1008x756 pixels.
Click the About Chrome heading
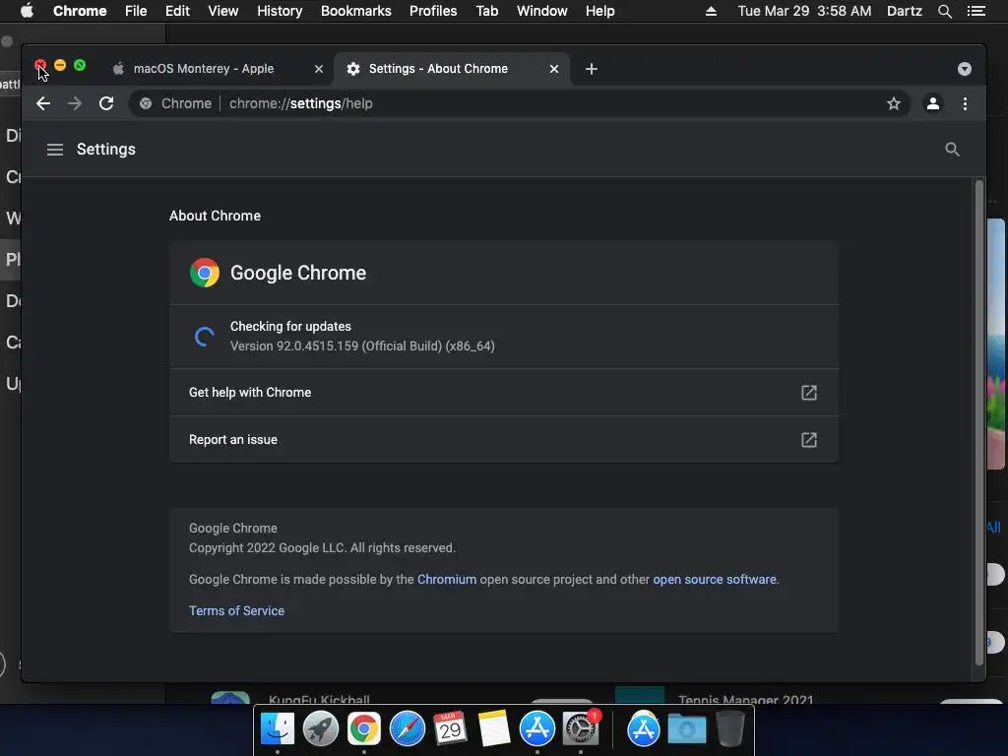click(215, 216)
